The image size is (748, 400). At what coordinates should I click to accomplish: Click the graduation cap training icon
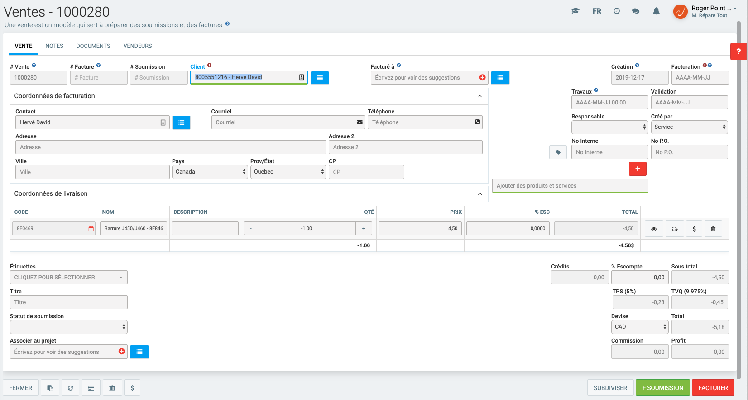[575, 11]
